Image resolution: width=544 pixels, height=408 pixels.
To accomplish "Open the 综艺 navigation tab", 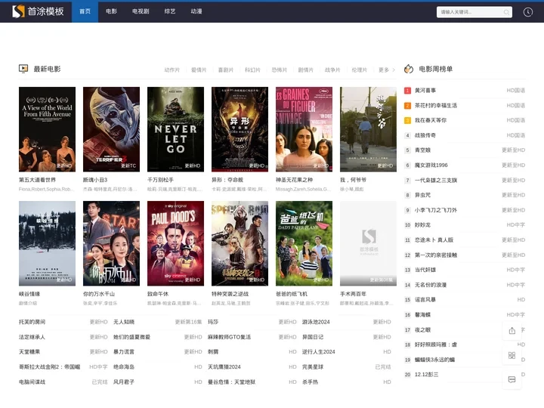I will coord(170,11).
